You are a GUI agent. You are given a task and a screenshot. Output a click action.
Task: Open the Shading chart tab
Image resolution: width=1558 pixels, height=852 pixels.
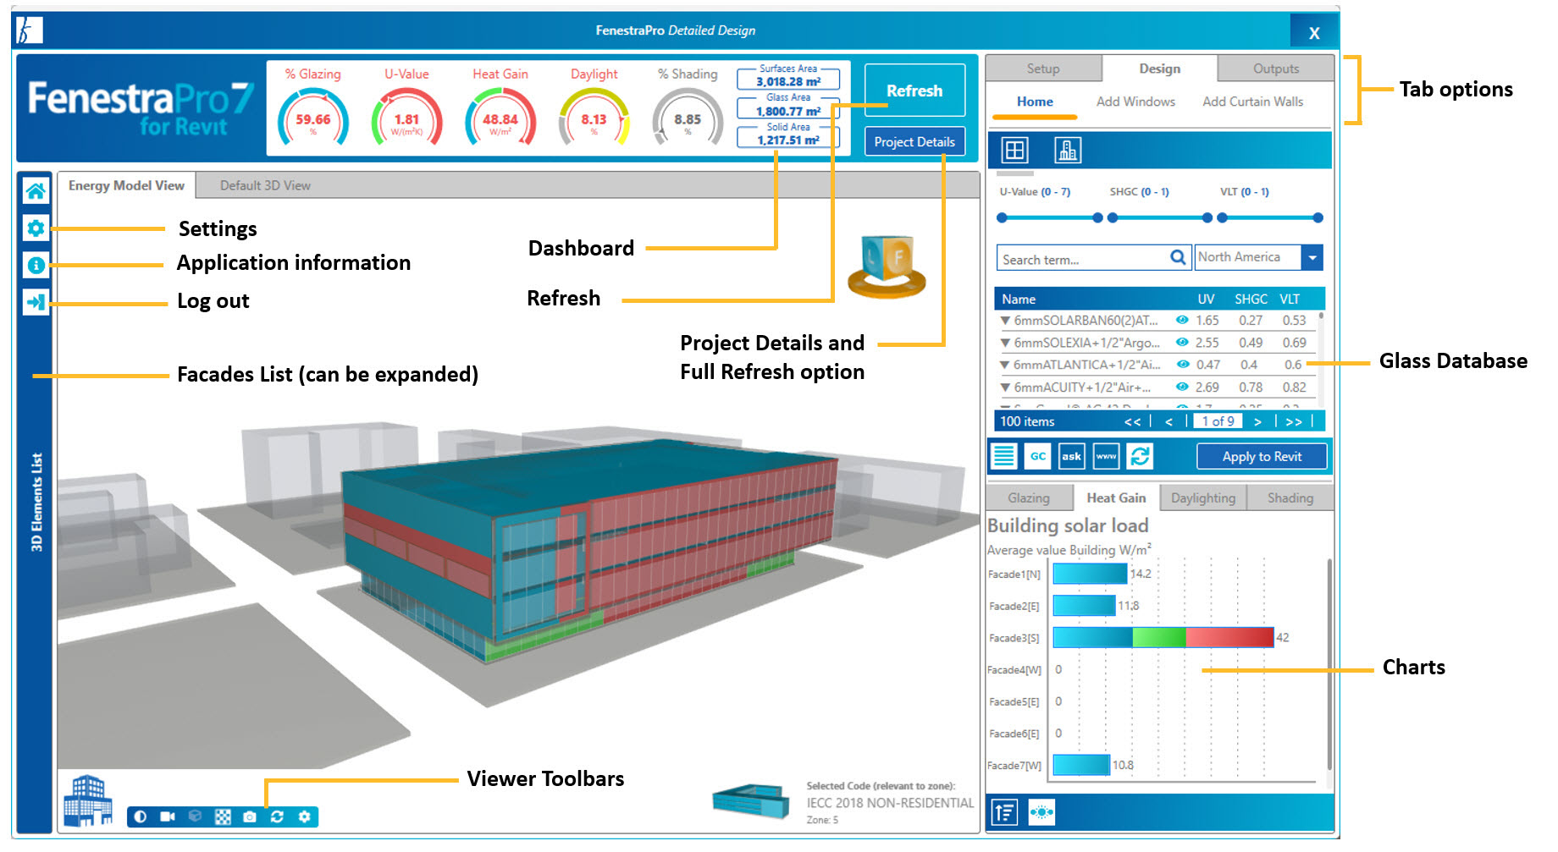tap(1290, 497)
